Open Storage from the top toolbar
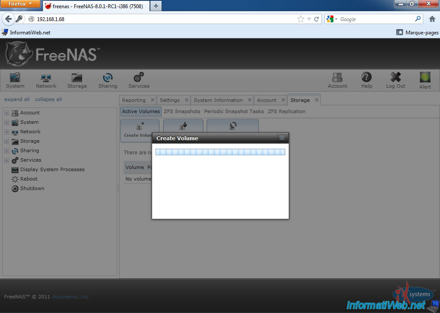The image size is (440, 313). coord(77,80)
